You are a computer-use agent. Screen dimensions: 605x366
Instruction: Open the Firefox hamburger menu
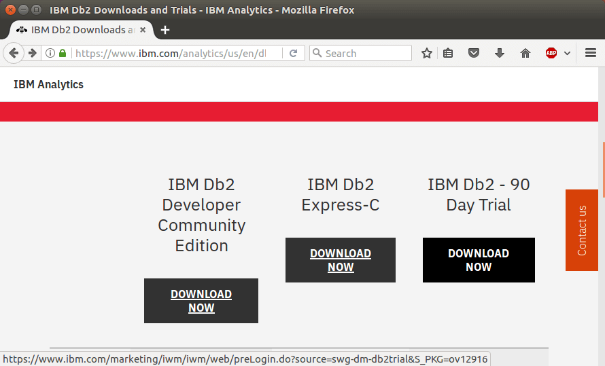point(591,53)
